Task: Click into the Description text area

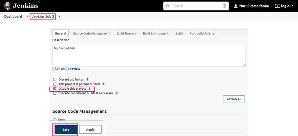Action: coord(149,55)
